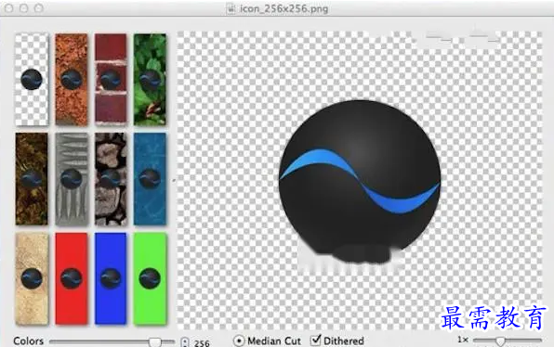Select the beige sand background thumbnail
The image size is (554, 347).
[32, 278]
